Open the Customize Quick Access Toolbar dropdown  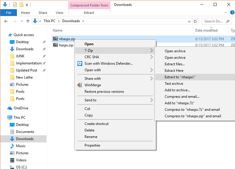(27, 5)
